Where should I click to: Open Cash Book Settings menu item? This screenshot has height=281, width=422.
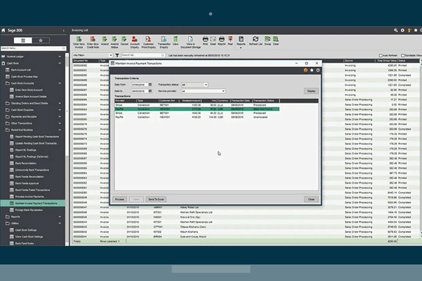click(x=25, y=230)
